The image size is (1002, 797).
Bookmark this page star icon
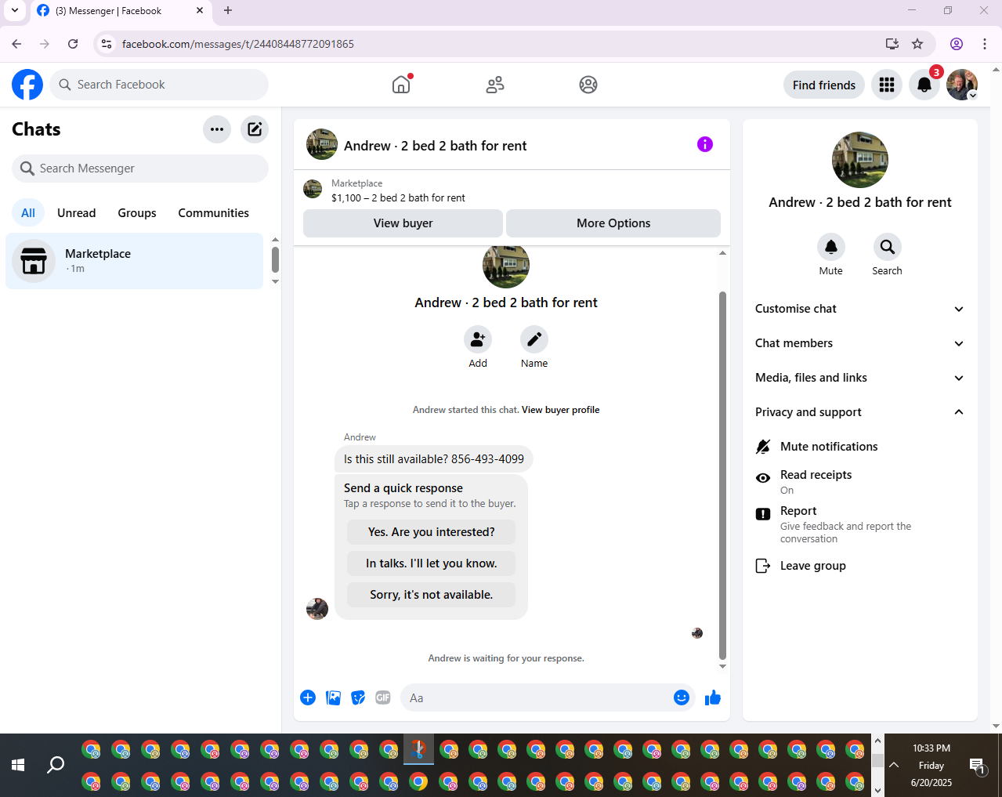point(917,44)
